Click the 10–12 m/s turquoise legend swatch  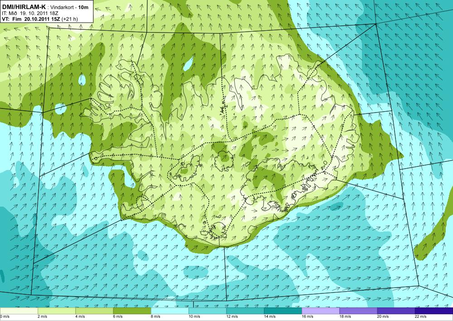coord(207,311)
